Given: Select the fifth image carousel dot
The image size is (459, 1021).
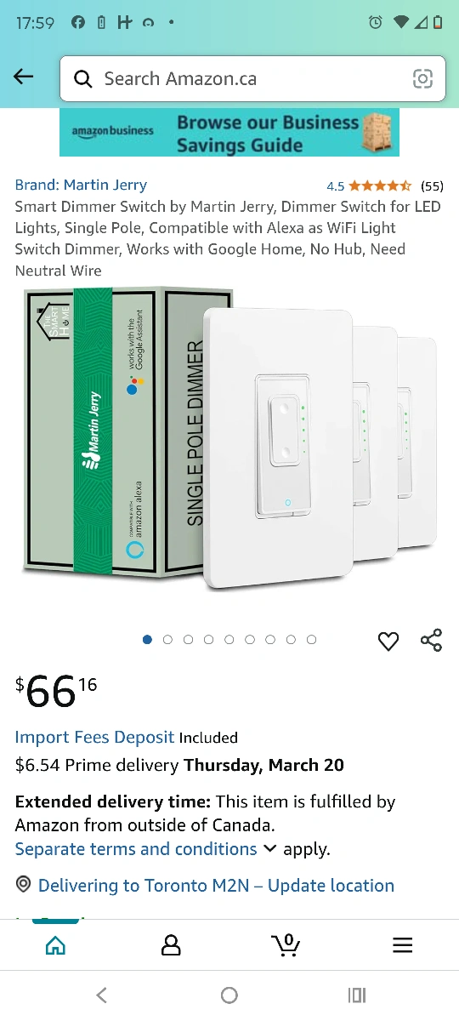Looking at the screenshot, I should [x=229, y=640].
